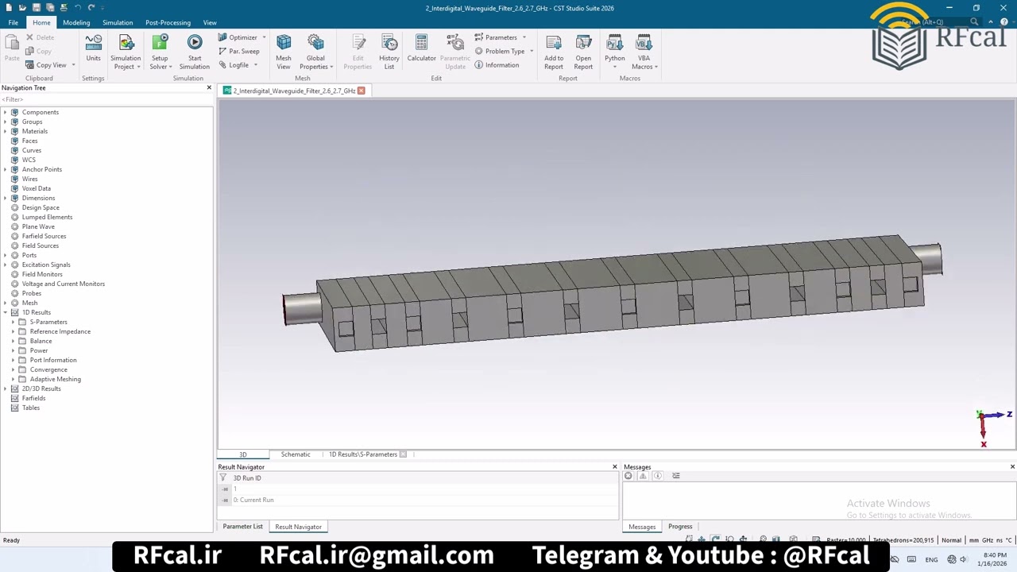Viewport: 1017px width, 572px height.
Task: Clear messages with the Messages panel clear icon
Action: pyautogui.click(x=628, y=476)
